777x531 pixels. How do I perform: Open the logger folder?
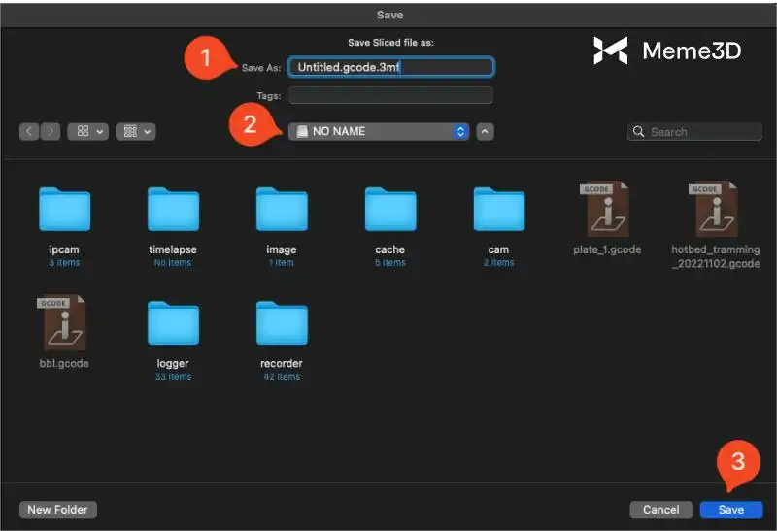173,323
